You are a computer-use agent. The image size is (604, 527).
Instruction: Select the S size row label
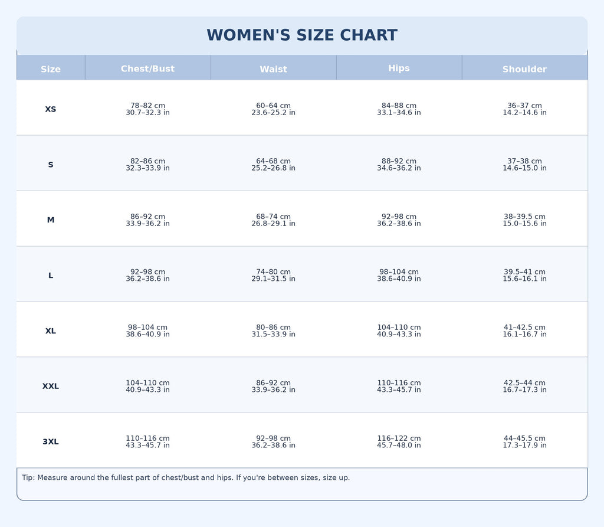point(51,165)
